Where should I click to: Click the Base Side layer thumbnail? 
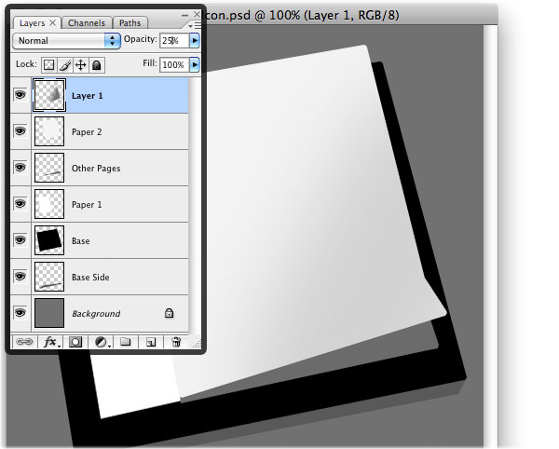point(49,277)
